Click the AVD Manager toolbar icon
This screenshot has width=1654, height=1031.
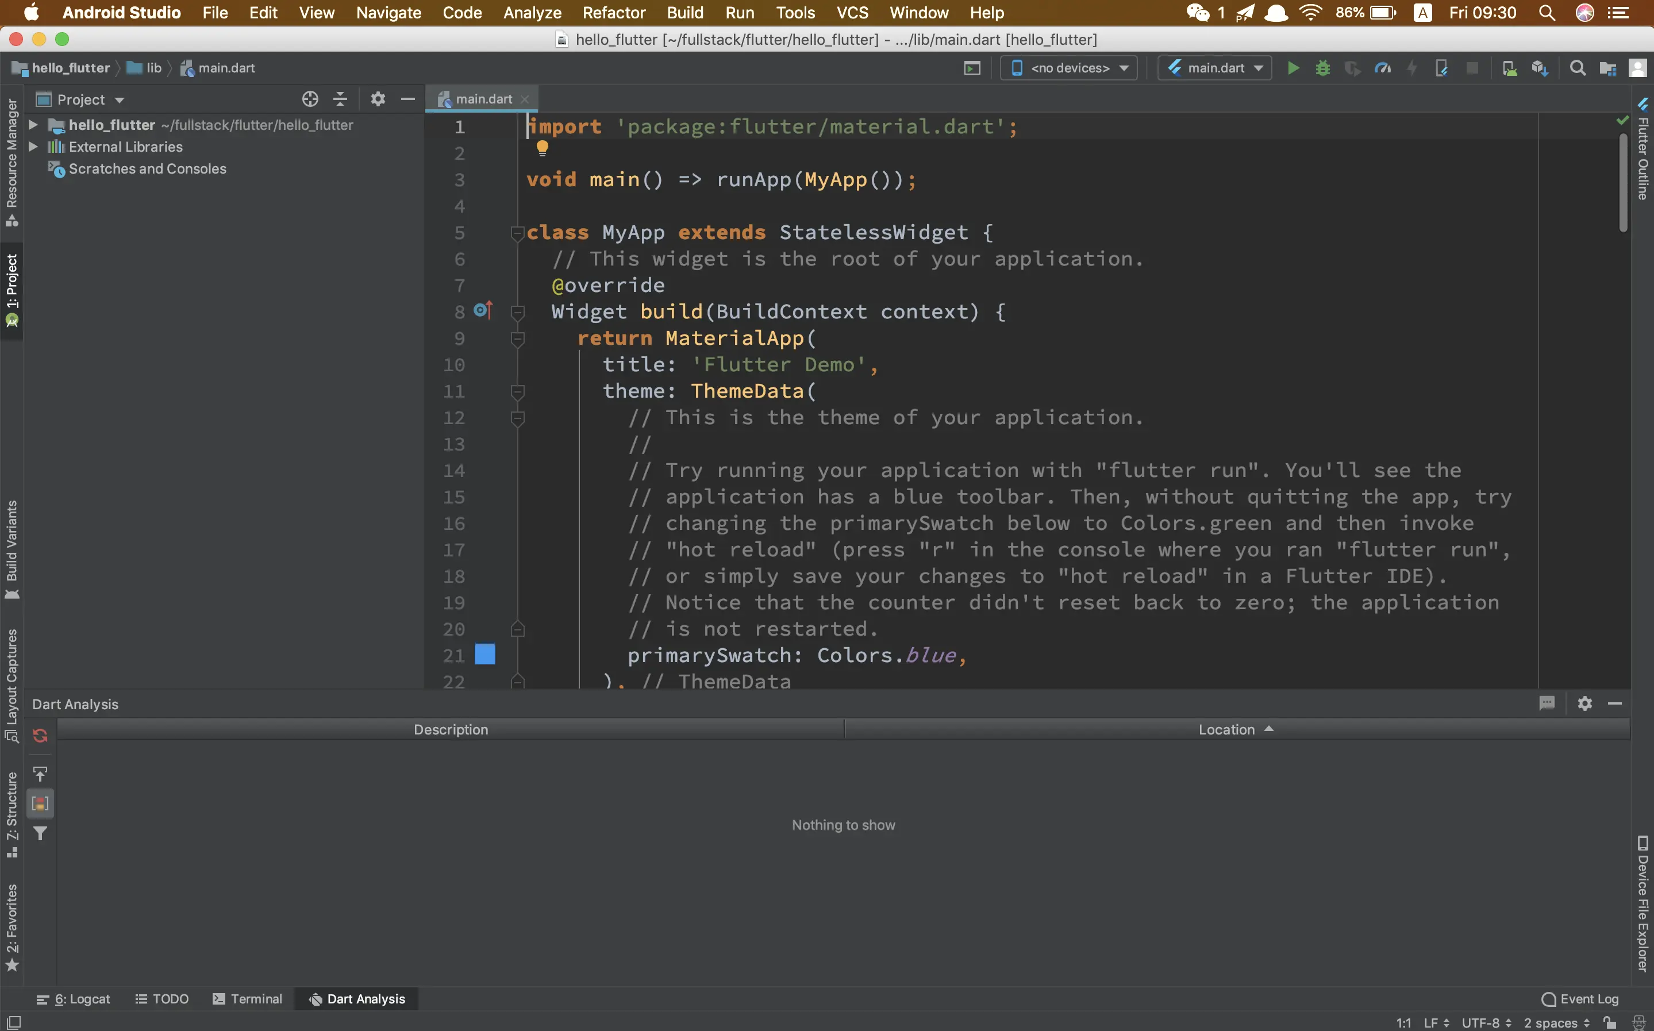coord(1510,68)
